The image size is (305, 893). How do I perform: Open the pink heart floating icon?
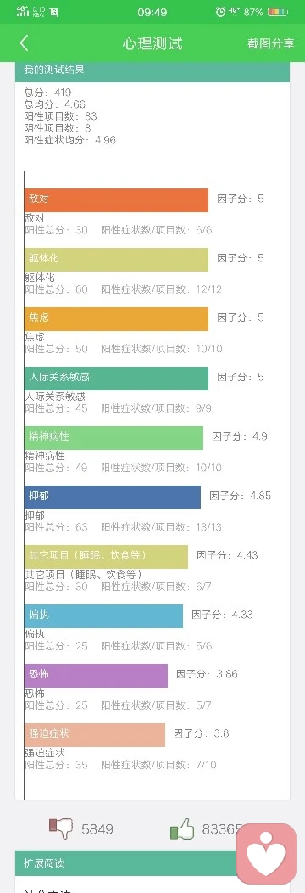click(x=266, y=854)
